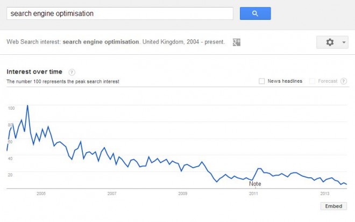Click the bold search term in summary line
Viewport: 355px width, 222px height.
point(101,42)
